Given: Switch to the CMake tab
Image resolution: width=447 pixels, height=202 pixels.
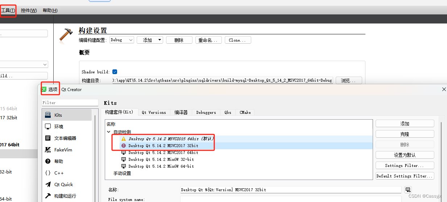Looking at the screenshot, I should tap(245, 112).
